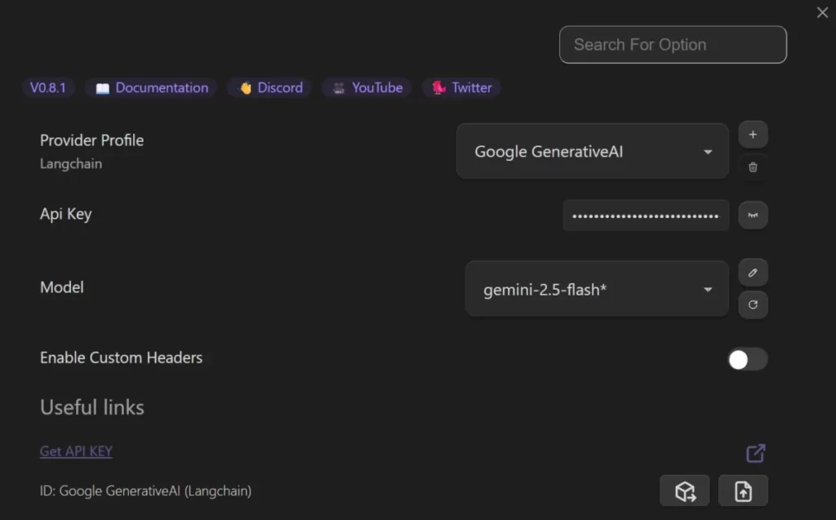Edit the gemini-2.5-flash model name

click(x=752, y=272)
